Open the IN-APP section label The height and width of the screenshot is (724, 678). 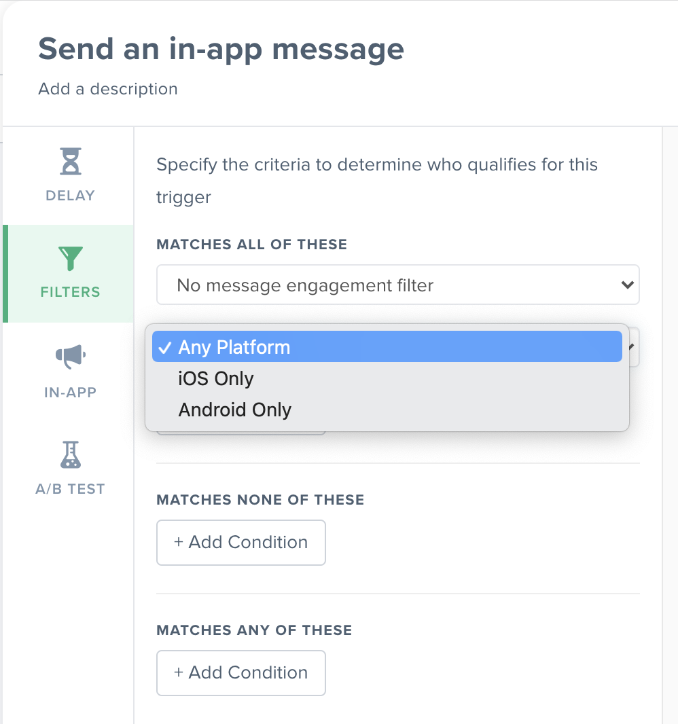point(70,392)
